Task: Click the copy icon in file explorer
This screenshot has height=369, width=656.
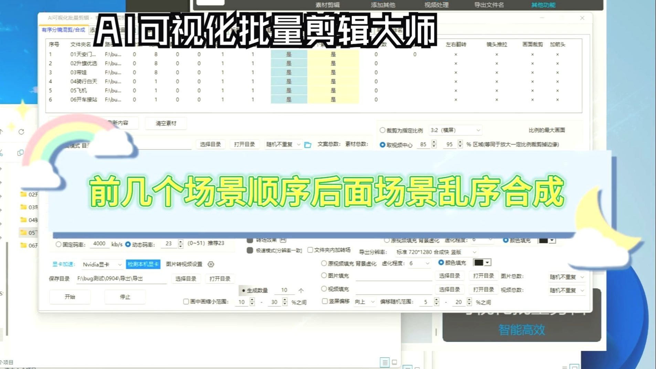Action: 20,152
